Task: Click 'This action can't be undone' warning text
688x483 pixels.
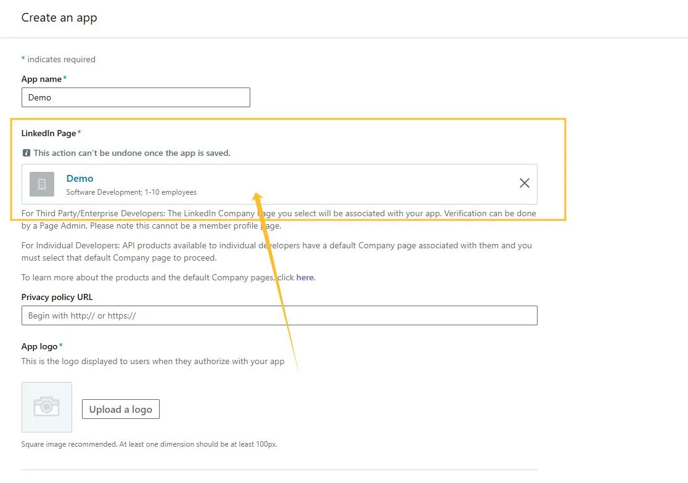Action: click(x=132, y=153)
